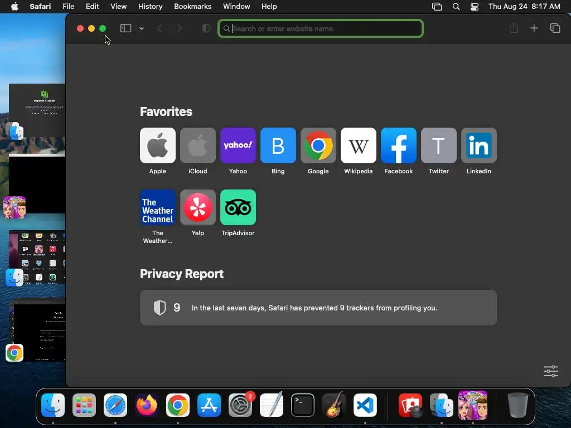Switch to the game's black window thumbnail
This screenshot has width=571, height=428.
click(37, 184)
